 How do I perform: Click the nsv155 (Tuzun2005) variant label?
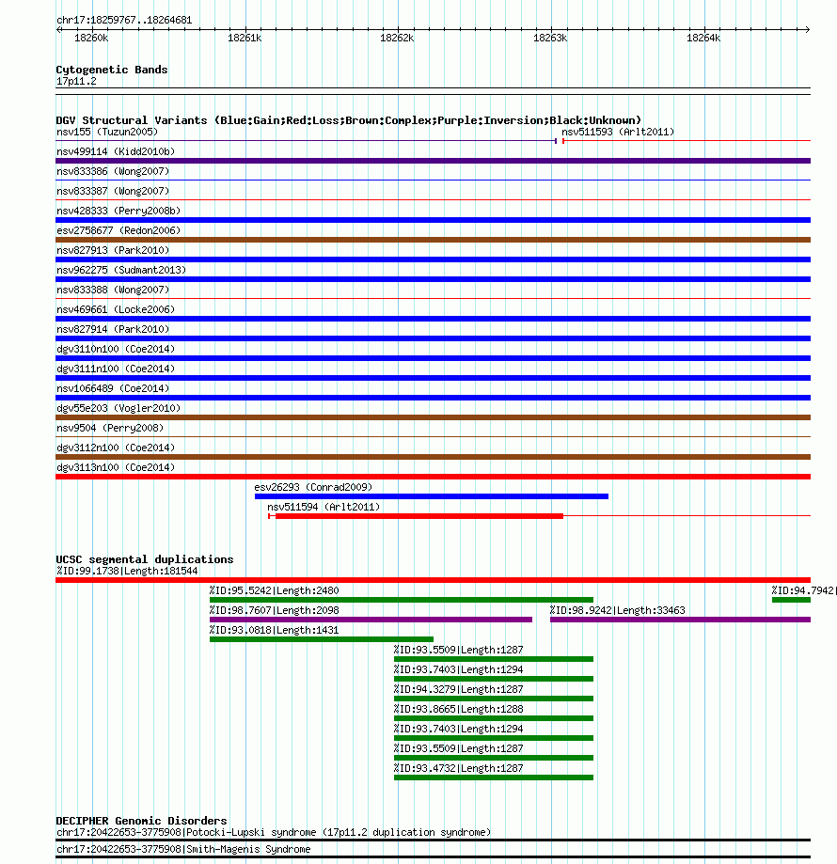[x=107, y=132]
